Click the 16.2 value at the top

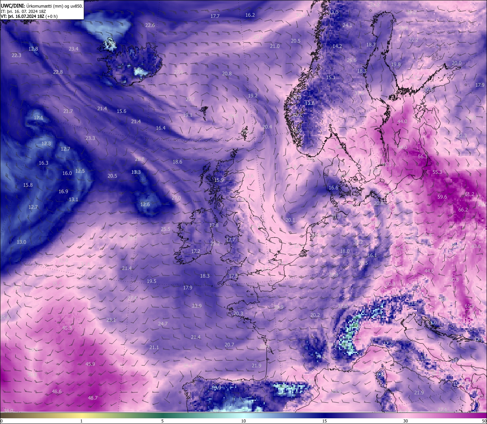pos(250,15)
